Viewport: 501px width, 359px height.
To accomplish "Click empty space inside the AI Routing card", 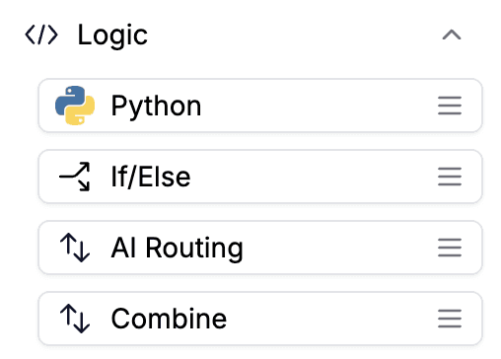I will [x=338, y=248].
